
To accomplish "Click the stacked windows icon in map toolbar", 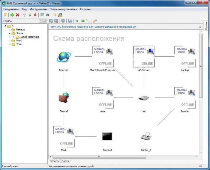I will click(x=63, y=21).
